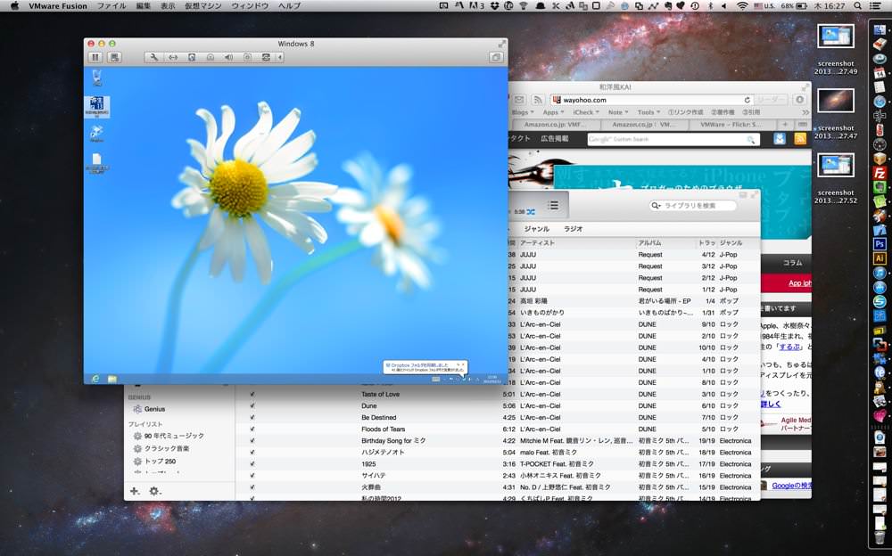Click the Safari RSS feed button
The width and height of the screenshot is (892, 556).
(538, 100)
